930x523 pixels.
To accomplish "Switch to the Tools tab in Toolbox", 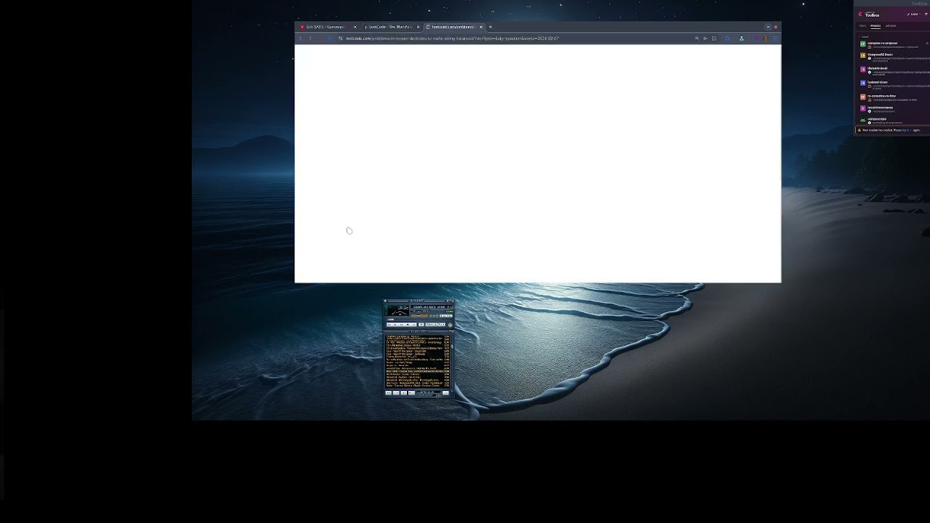I will 862,25.
